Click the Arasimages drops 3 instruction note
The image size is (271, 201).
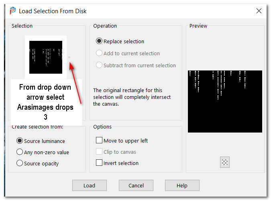point(45,102)
